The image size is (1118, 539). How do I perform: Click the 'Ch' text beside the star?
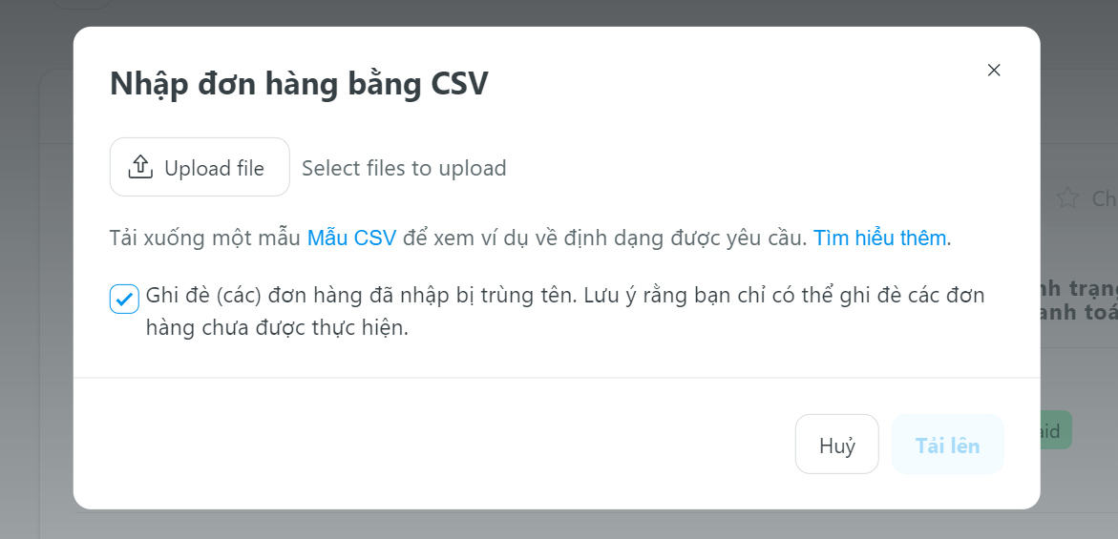(x=1105, y=197)
